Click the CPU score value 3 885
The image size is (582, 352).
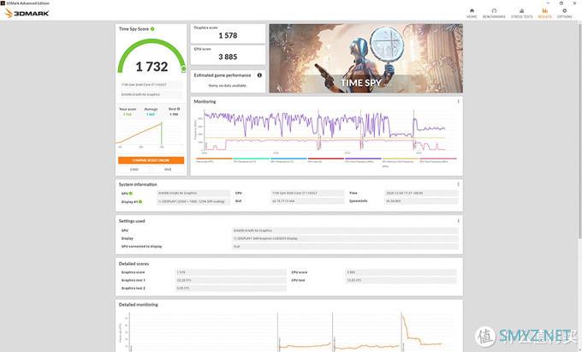click(228, 57)
